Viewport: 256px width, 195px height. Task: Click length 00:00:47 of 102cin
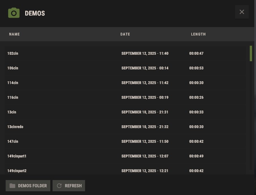(196, 54)
